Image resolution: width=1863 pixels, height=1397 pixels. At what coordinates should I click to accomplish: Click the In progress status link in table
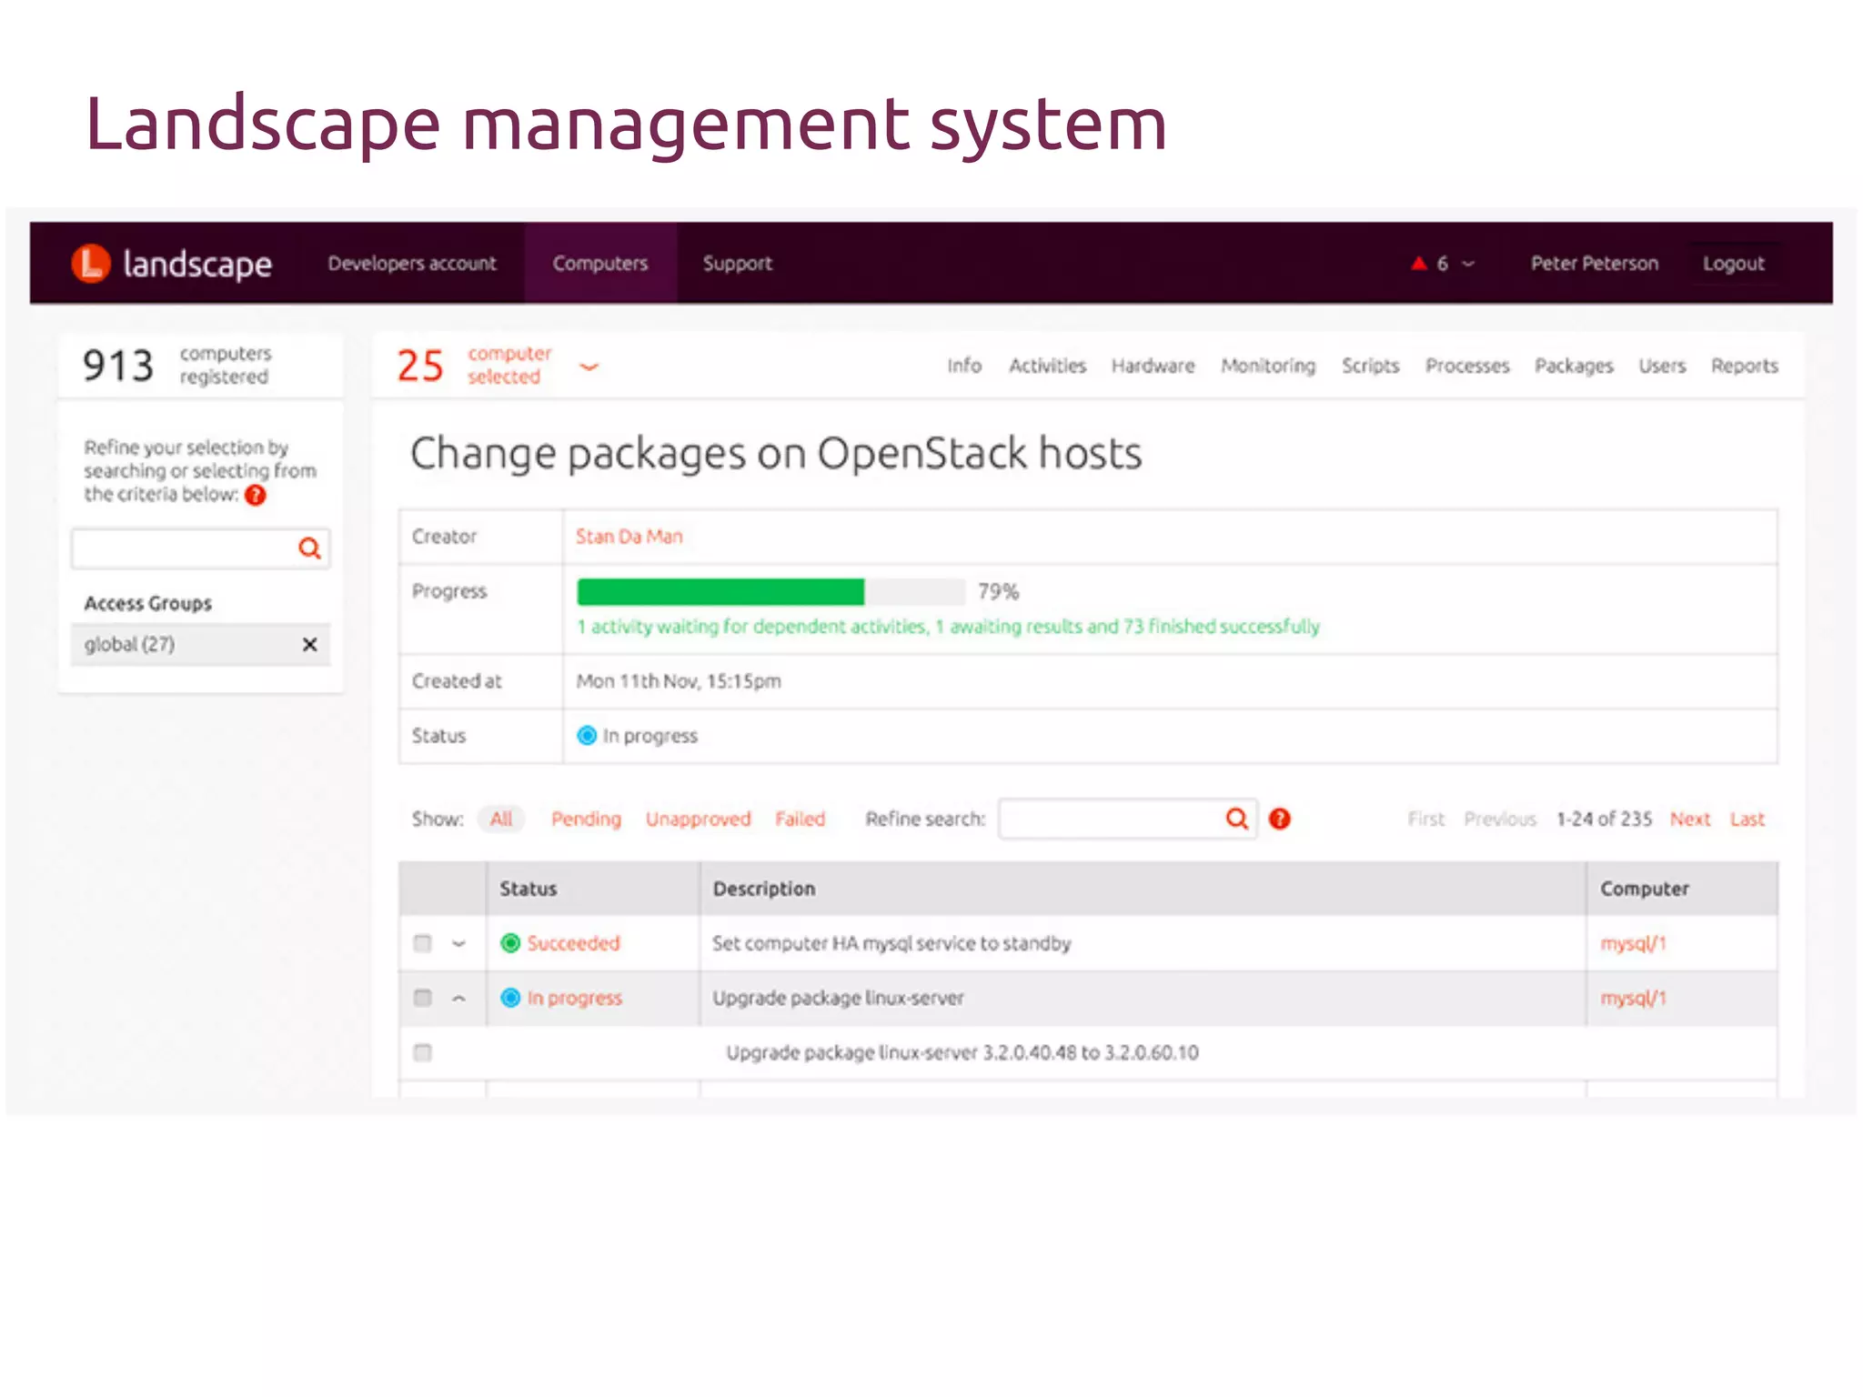pyautogui.click(x=574, y=998)
